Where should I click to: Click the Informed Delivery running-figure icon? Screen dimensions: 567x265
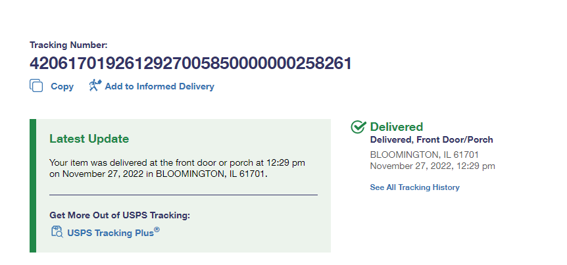pyautogui.click(x=95, y=85)
